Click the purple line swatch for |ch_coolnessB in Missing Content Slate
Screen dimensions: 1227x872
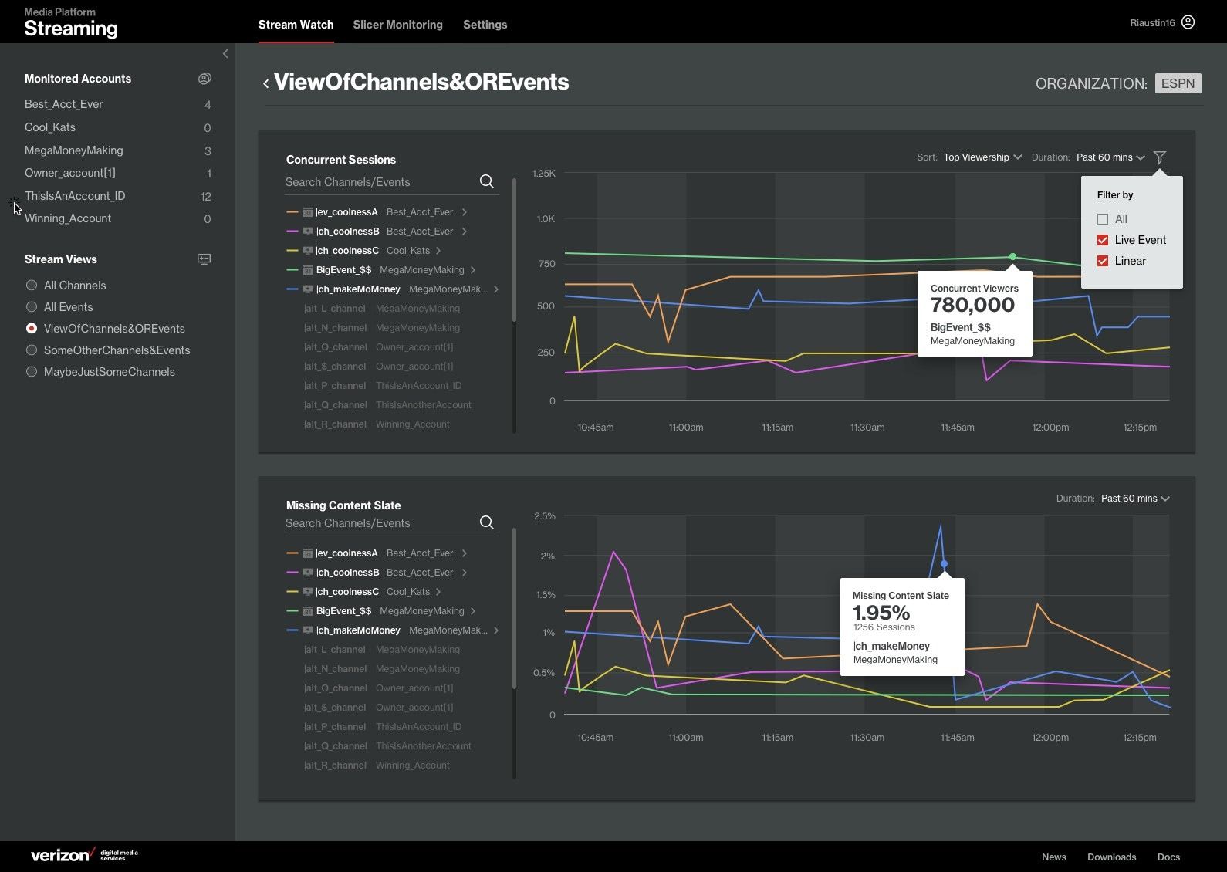tap(292, 573)
